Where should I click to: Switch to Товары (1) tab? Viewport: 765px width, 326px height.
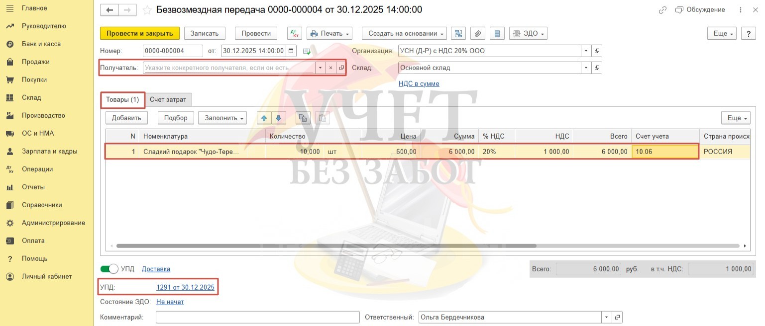click(x=122, y=99)
